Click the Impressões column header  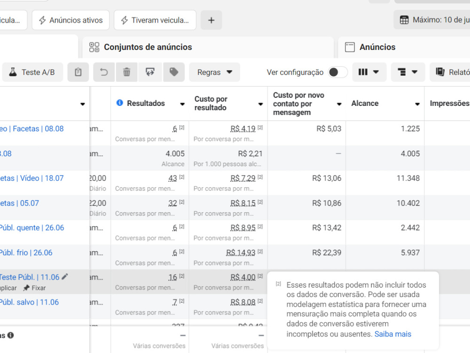[x=450, y=103]
